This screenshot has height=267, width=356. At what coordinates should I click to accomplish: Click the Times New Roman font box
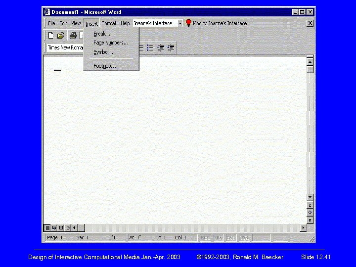[x=65, y=47]
